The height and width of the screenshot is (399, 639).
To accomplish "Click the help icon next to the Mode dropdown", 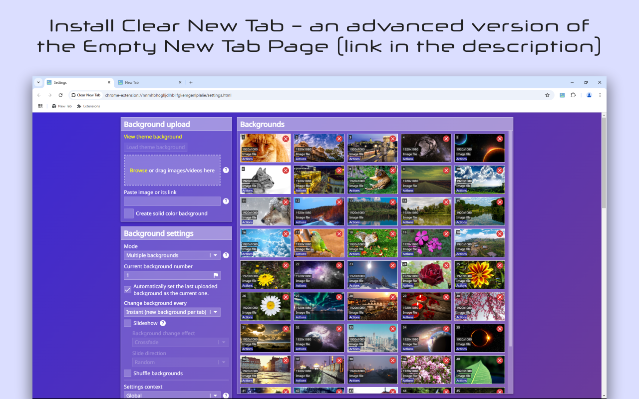I will tap(226, 255).
